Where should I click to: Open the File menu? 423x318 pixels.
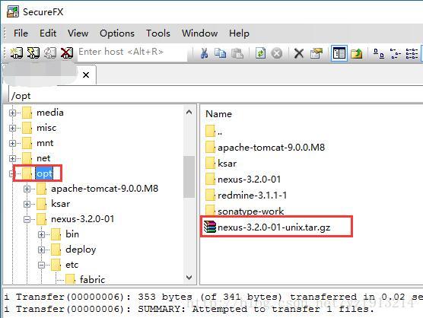click(21, 33)
